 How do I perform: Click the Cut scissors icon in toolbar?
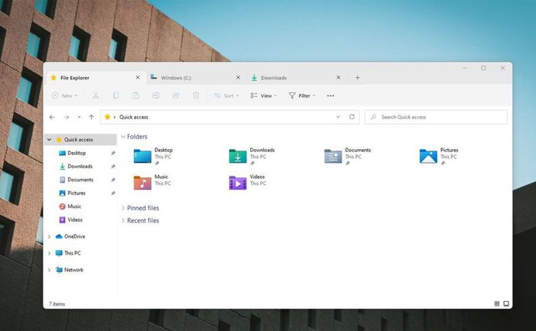[96, 96]
